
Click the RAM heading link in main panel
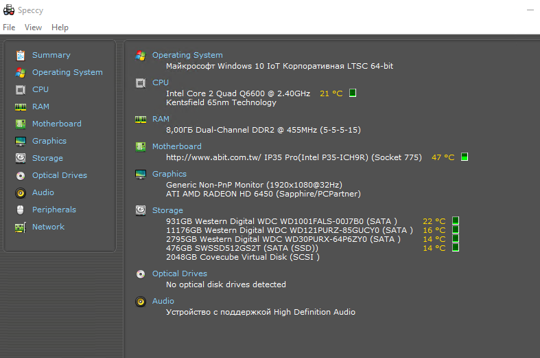(161, 119)
